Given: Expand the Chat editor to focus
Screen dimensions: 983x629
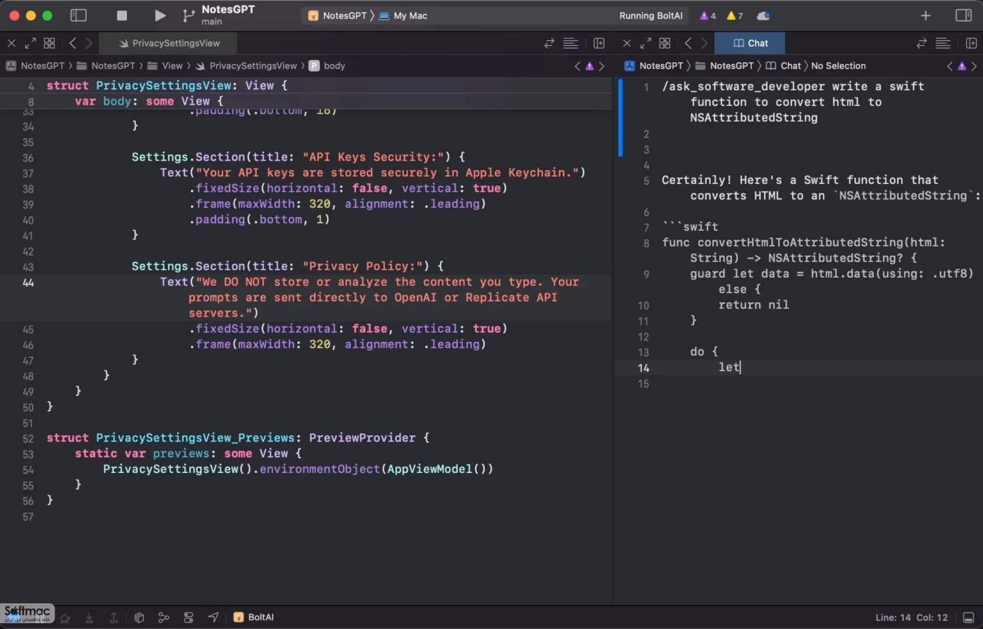Looking at the screenshot, I should click(x=646, y=43).
